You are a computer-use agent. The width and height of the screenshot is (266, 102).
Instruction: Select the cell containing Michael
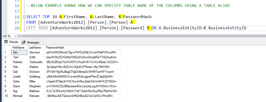pyautogui.click(x=19, y=96)
